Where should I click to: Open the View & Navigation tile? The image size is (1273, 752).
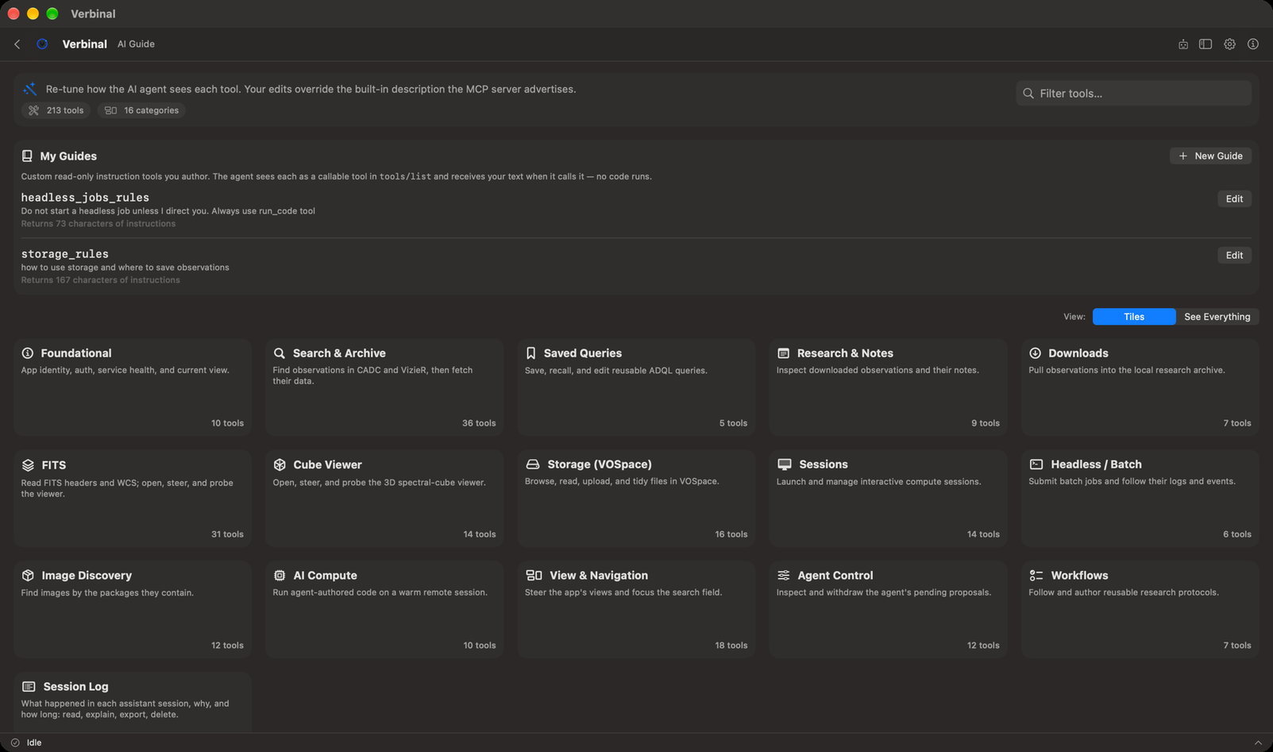(636, 610)
